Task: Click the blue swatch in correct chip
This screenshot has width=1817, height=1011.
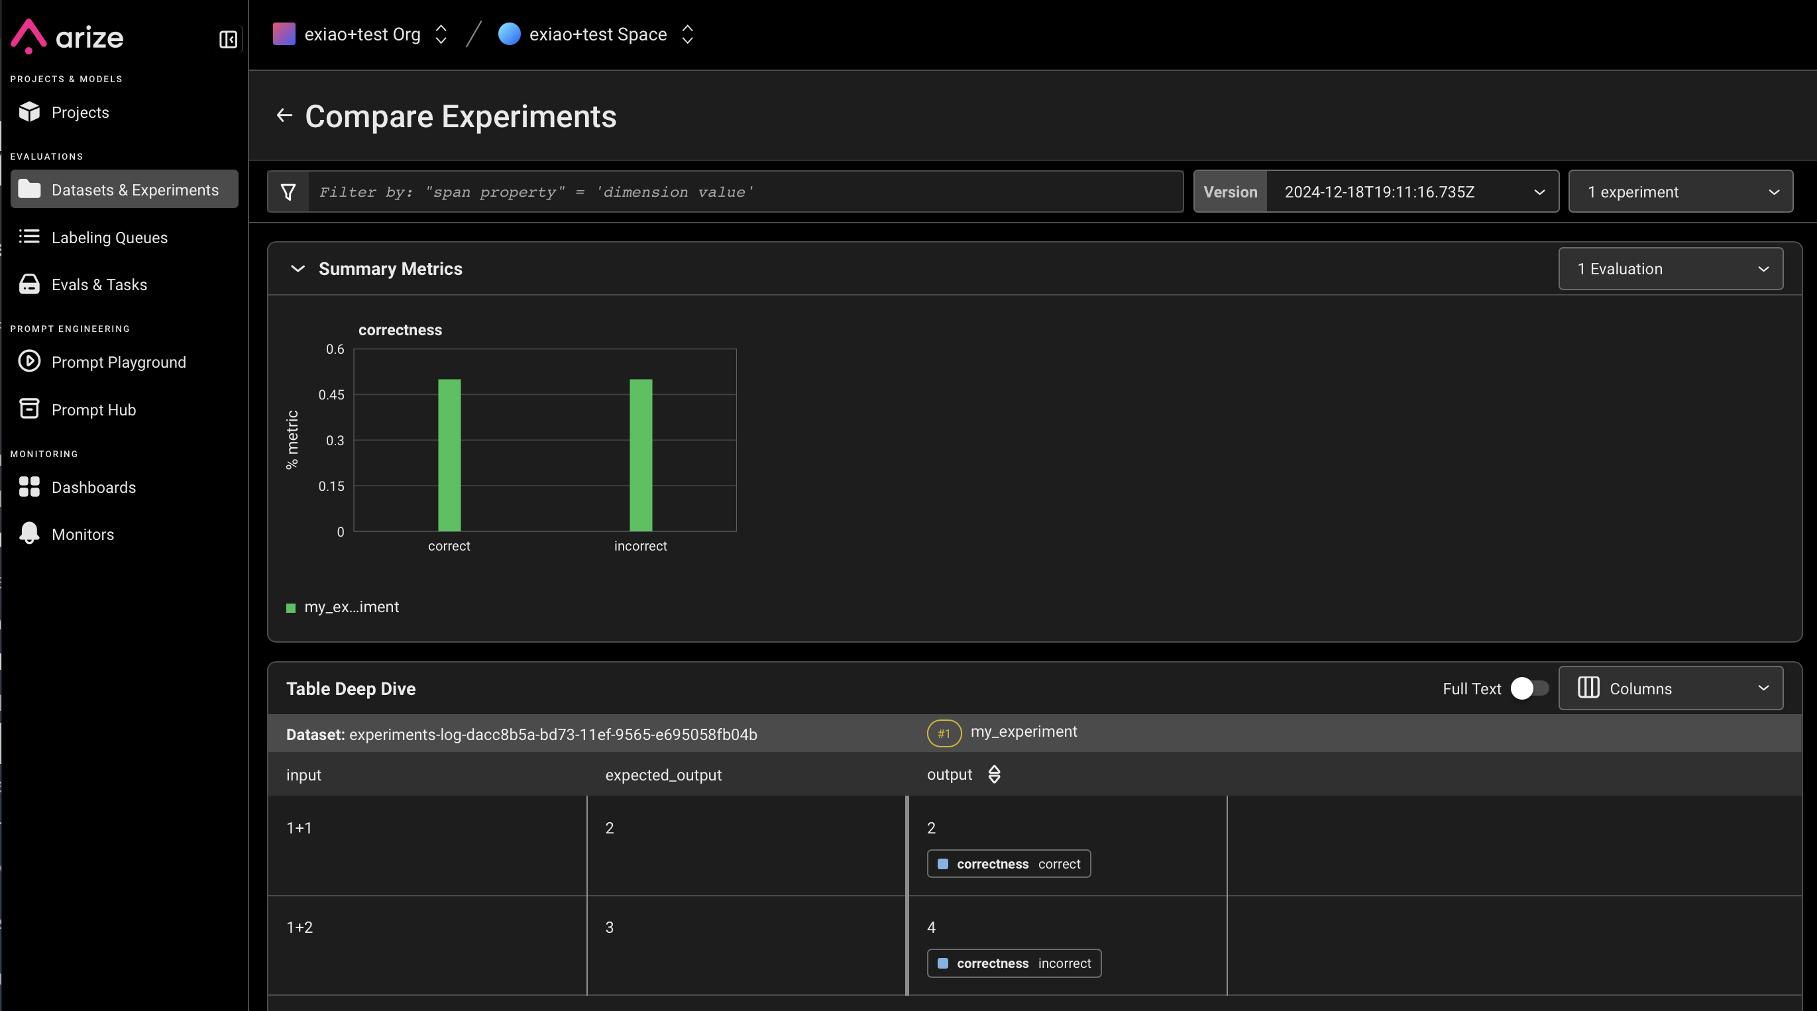Action: point(942,864)
